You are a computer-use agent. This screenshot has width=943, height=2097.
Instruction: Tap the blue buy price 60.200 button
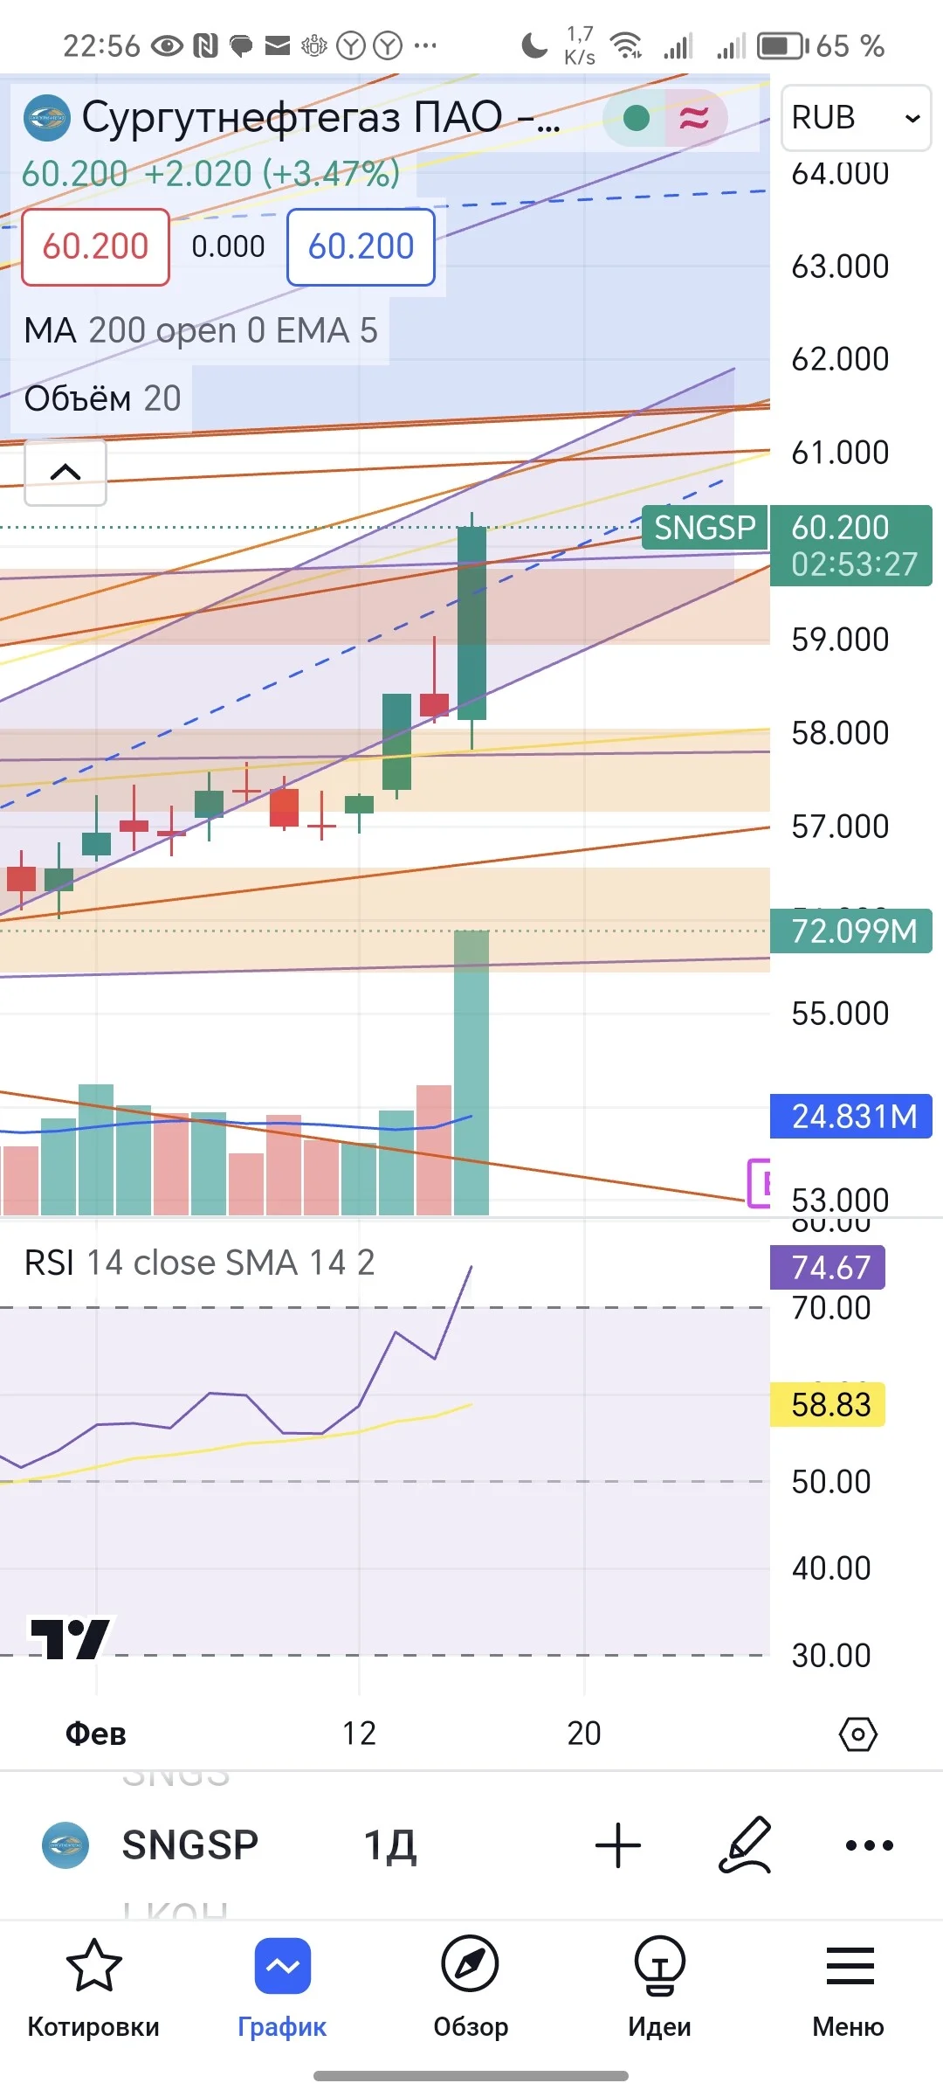[x=361, y=247]
